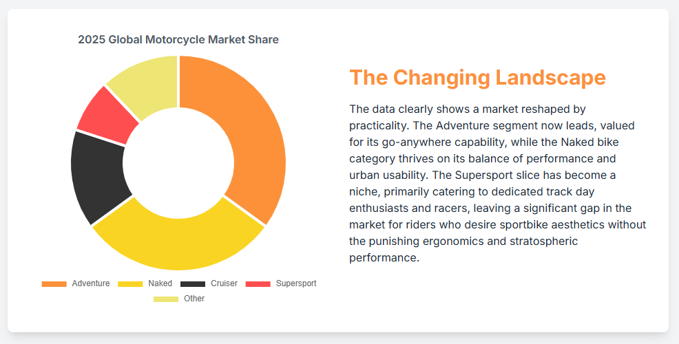Toggle the Adventure legend label
679x344 pixels.
tap(90, 283)
